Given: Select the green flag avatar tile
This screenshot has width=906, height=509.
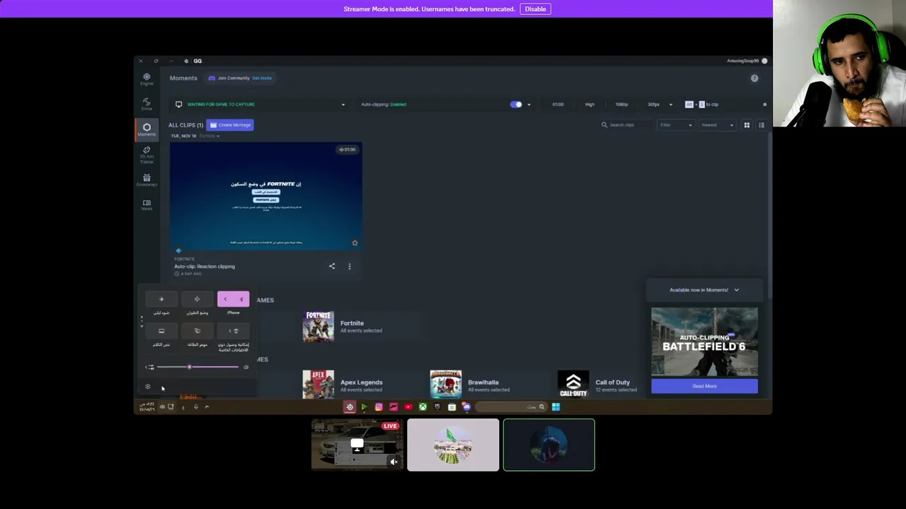Looking at the screenshot, I should point(453,445).
